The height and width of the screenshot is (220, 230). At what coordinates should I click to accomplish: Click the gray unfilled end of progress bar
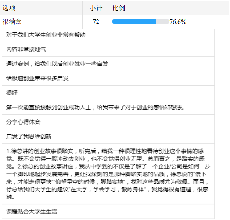coord(162,22)
